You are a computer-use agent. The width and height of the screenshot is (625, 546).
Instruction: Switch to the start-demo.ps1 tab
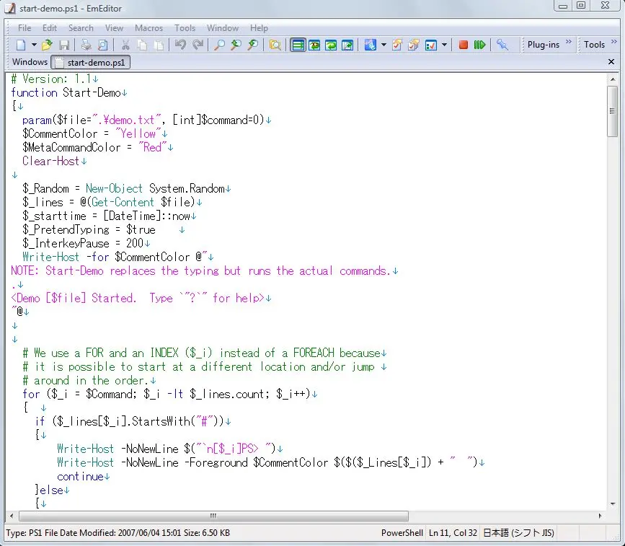pos(92,63)
